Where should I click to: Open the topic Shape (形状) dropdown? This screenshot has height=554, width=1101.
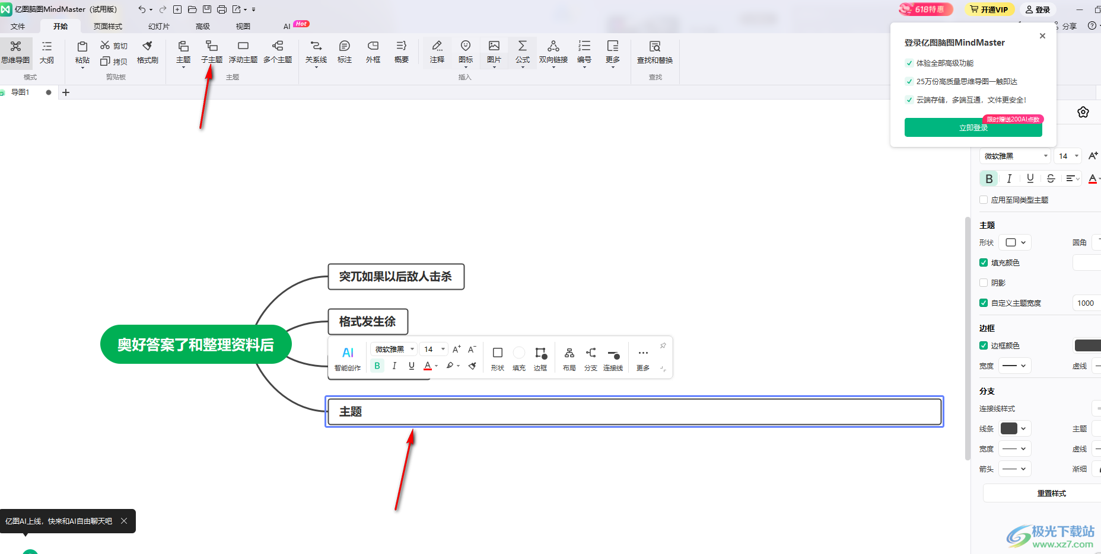point(1015,242)
